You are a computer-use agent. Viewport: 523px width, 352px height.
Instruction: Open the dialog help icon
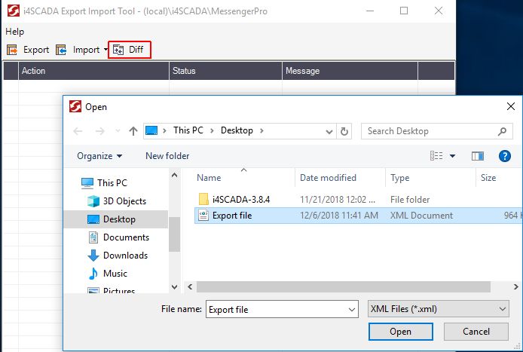pyautogui.click(x=505, y=156)
